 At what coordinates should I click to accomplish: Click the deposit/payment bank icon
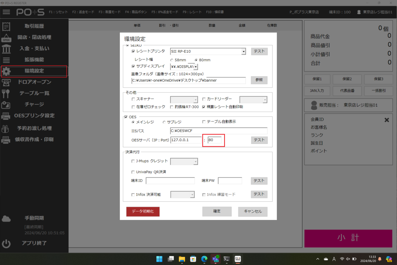(6, 49)
